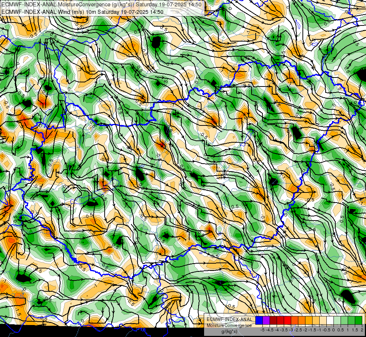Viewport: 366px width, 337px height.
Task: Select the light orange swatch between -1.5 and -1
Action: tap(316, 321)
